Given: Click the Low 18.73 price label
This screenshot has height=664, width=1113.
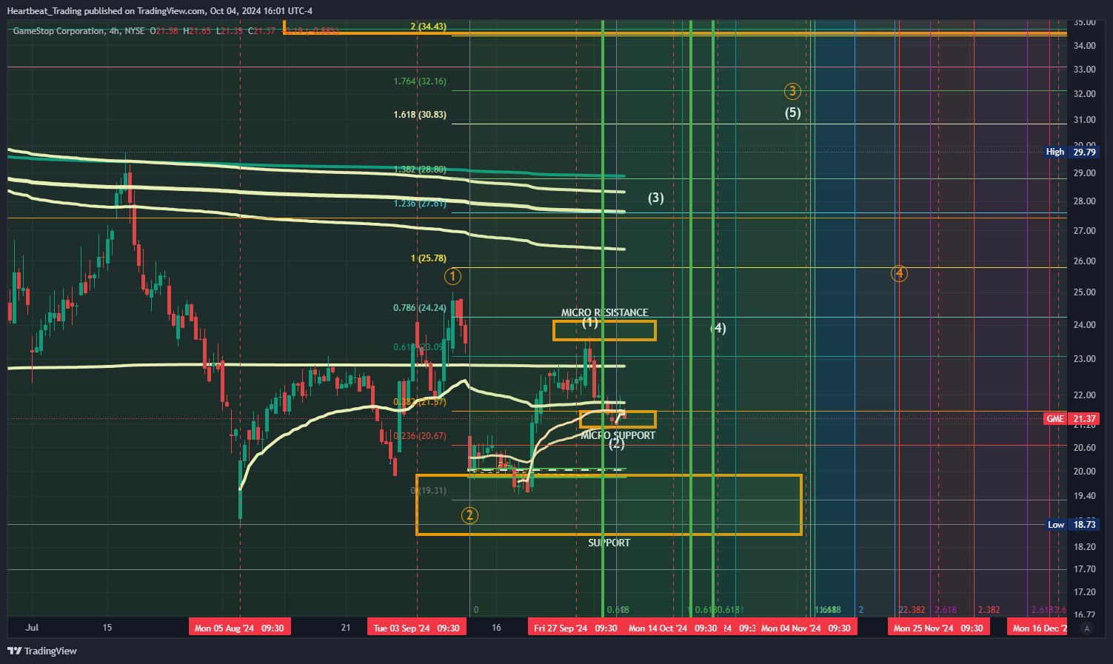Looking at the screenshot, I should [x=1071, y=524].
